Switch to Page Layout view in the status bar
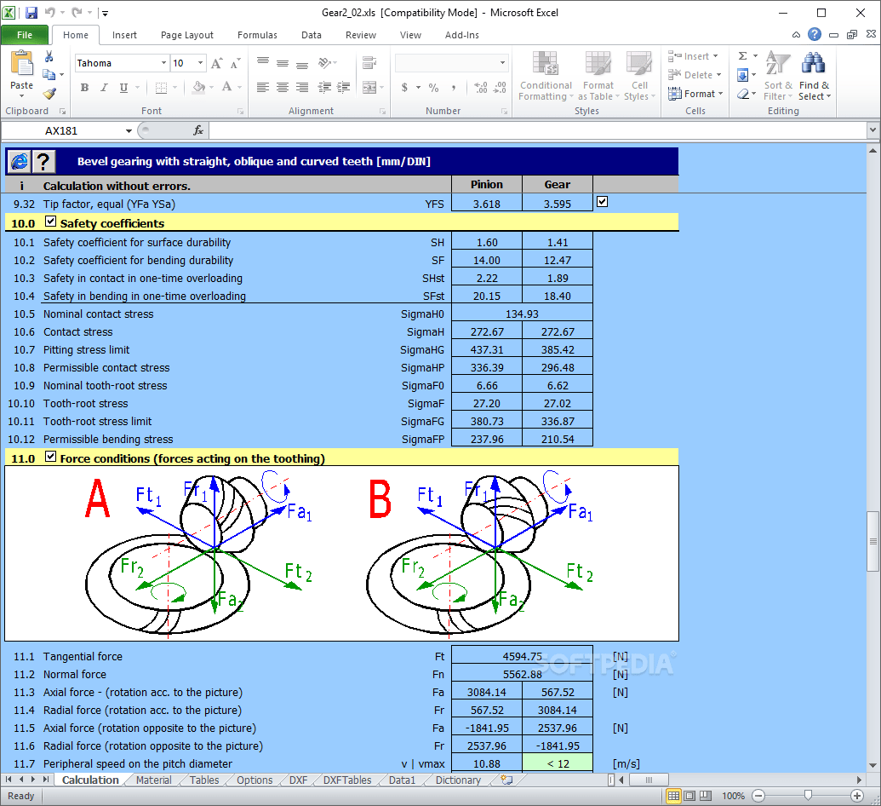 (689, 795)
